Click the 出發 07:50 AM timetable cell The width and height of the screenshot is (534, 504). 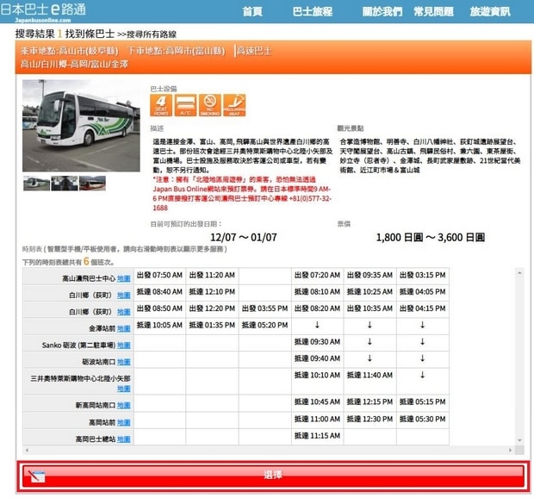tap(159, 276)
